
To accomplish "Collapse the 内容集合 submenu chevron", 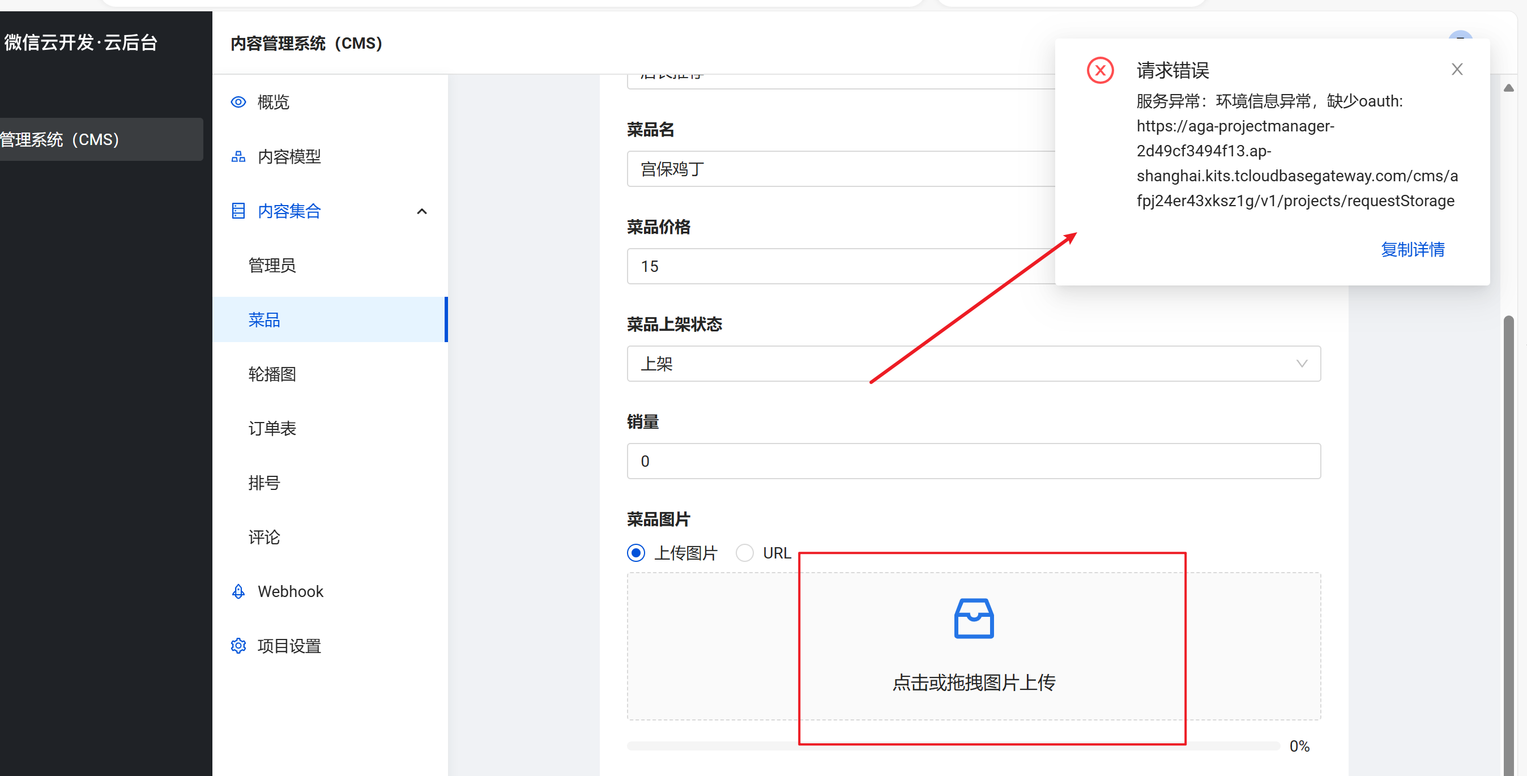I will (x=422, y=211).
